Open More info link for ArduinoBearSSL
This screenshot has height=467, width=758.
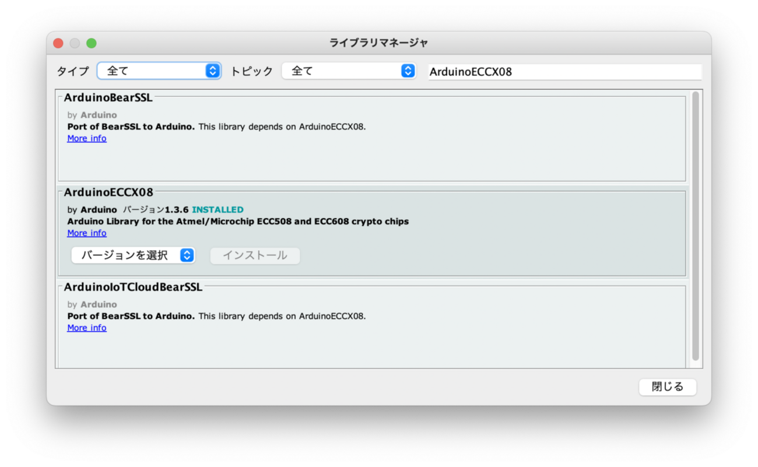click(87, 138)
